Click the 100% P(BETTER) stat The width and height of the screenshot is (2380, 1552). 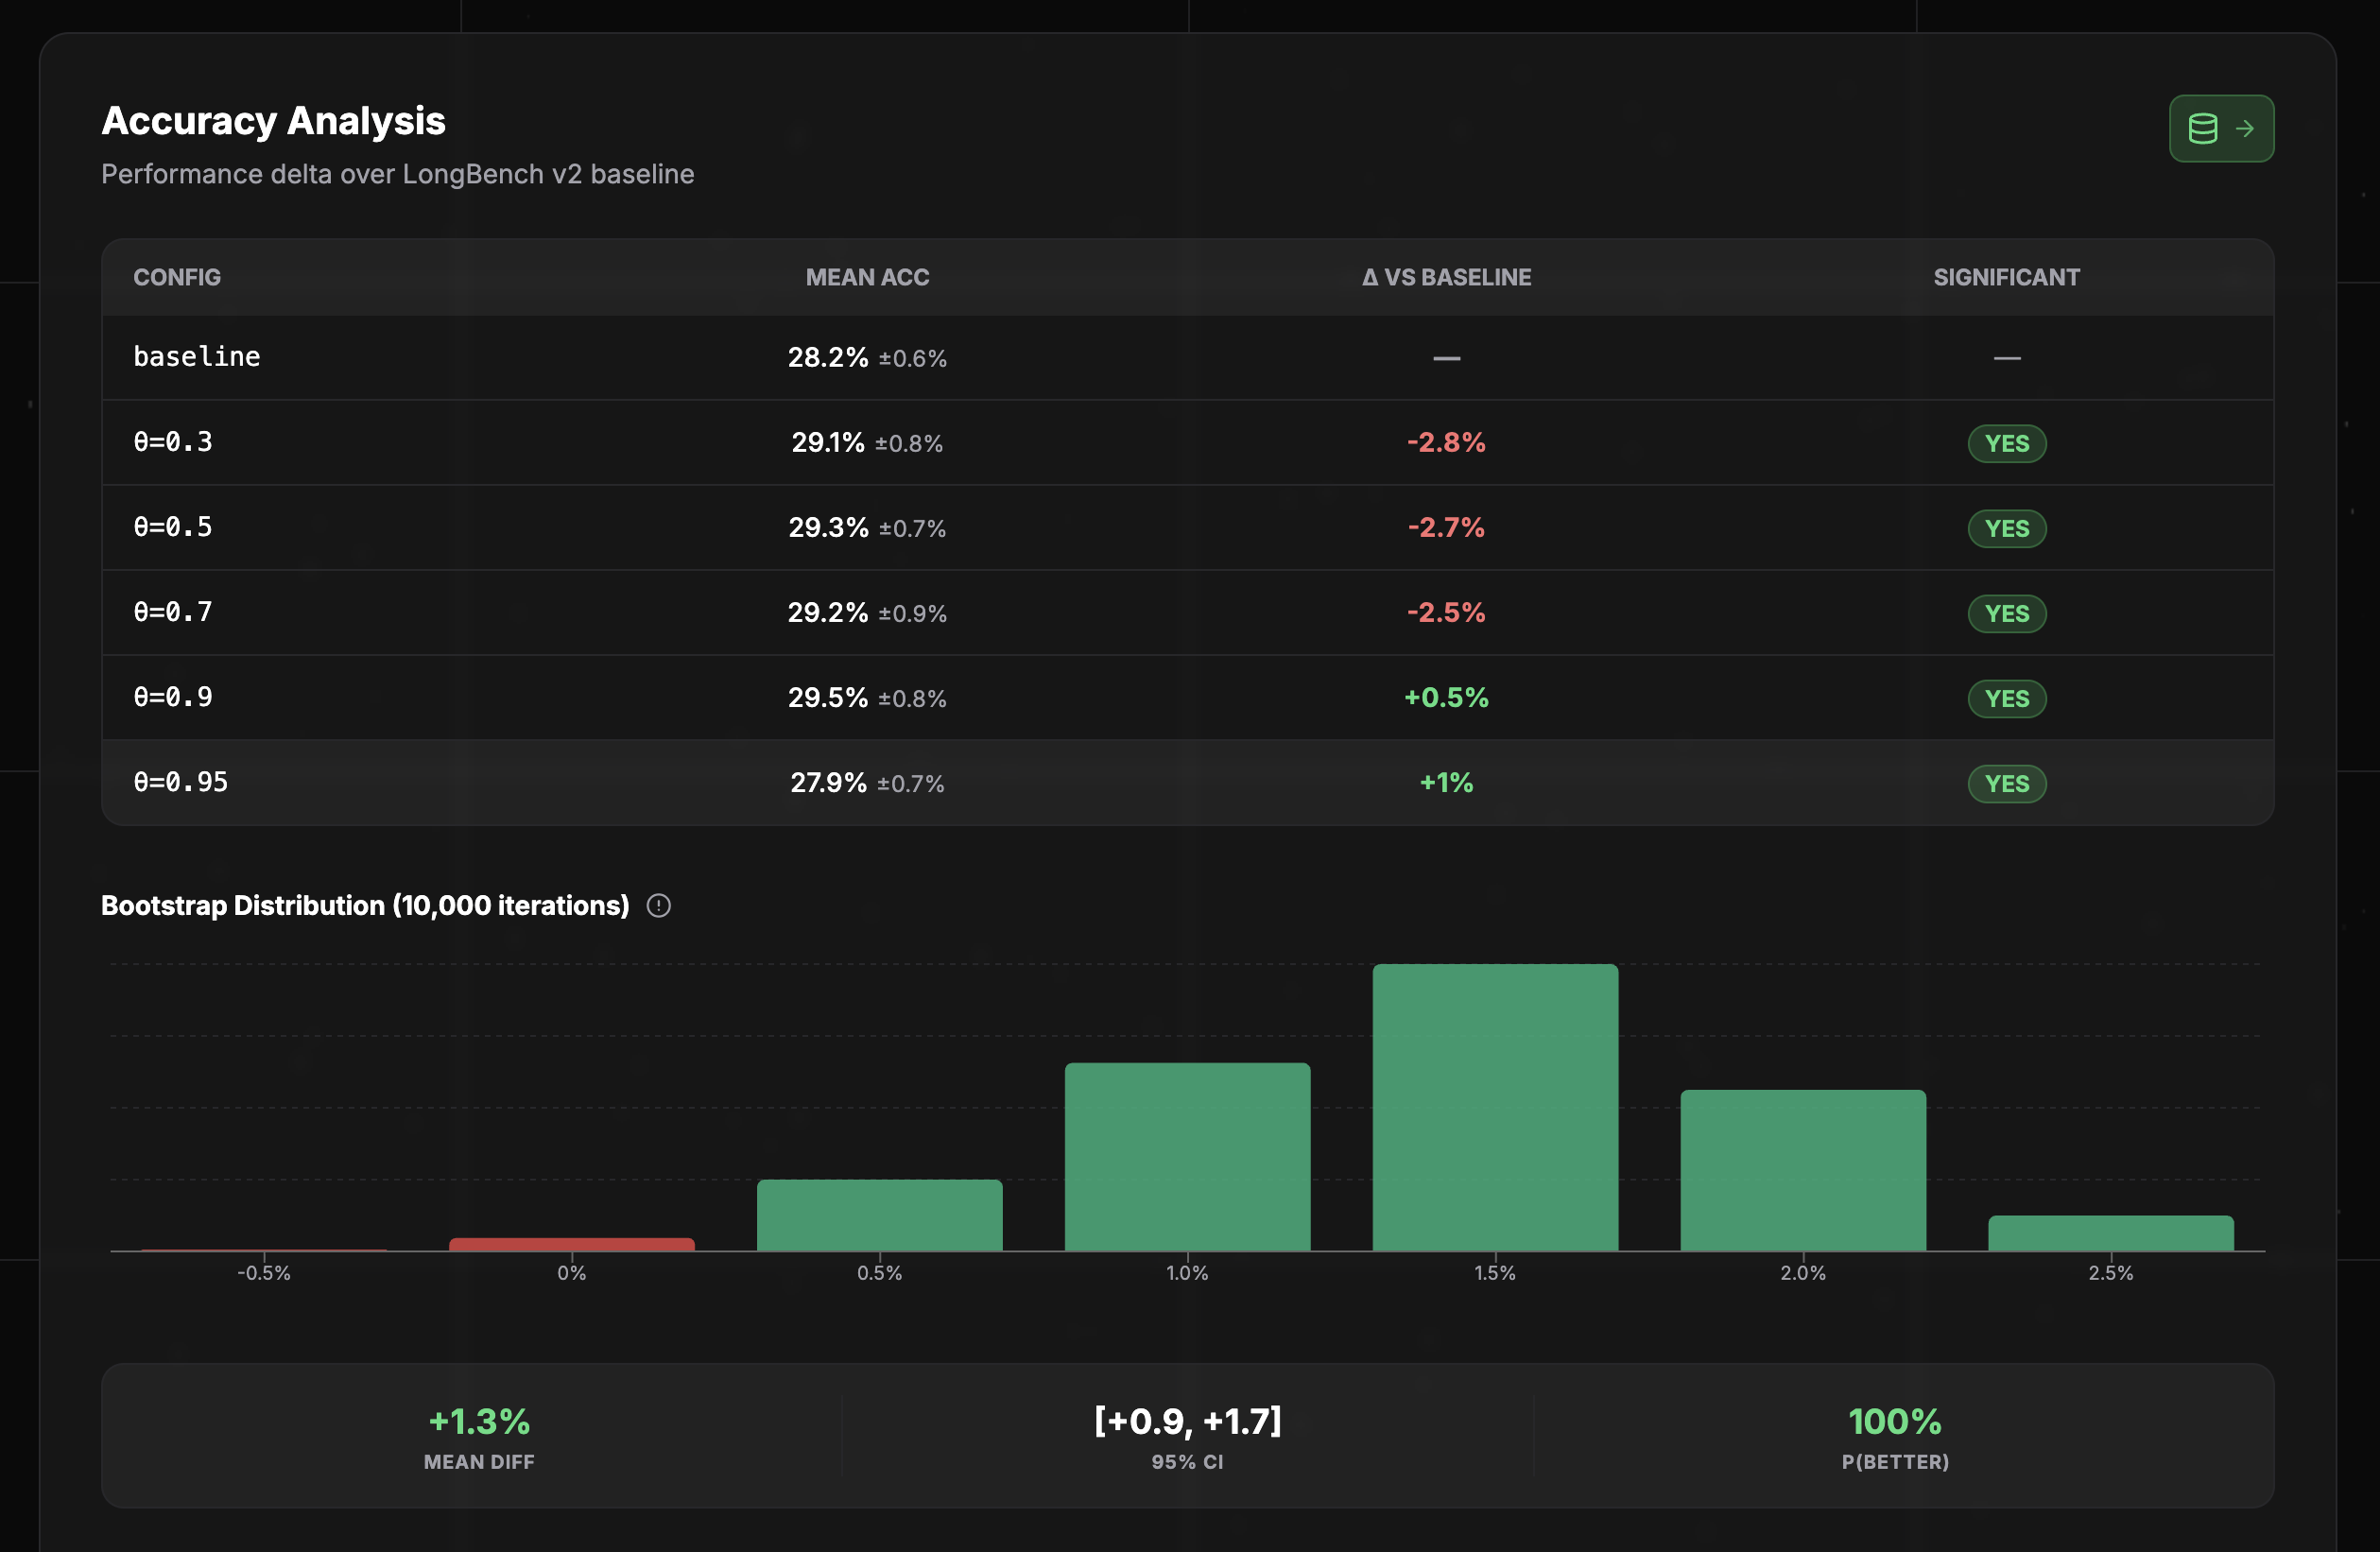pos(1894,1422)
